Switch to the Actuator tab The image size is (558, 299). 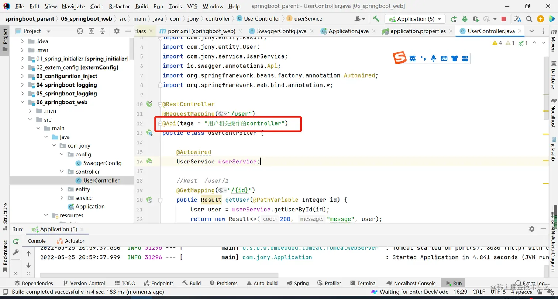click(x=70, y=241)
